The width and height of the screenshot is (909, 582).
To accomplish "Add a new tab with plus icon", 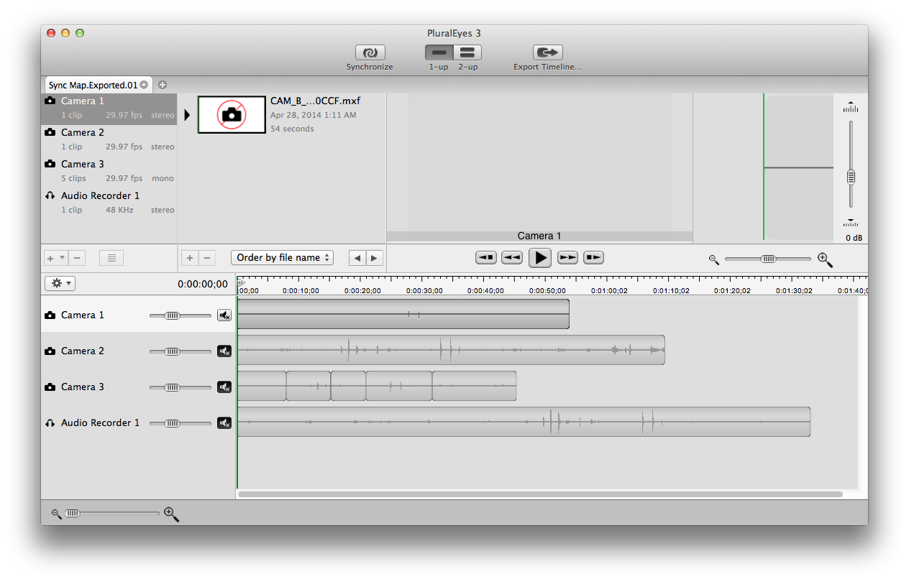I will pos(162,85).
